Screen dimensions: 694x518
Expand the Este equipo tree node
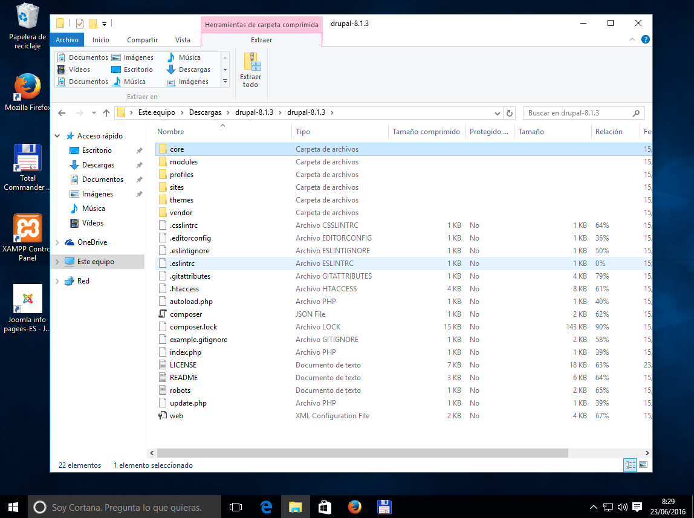[x=57, y=262]
